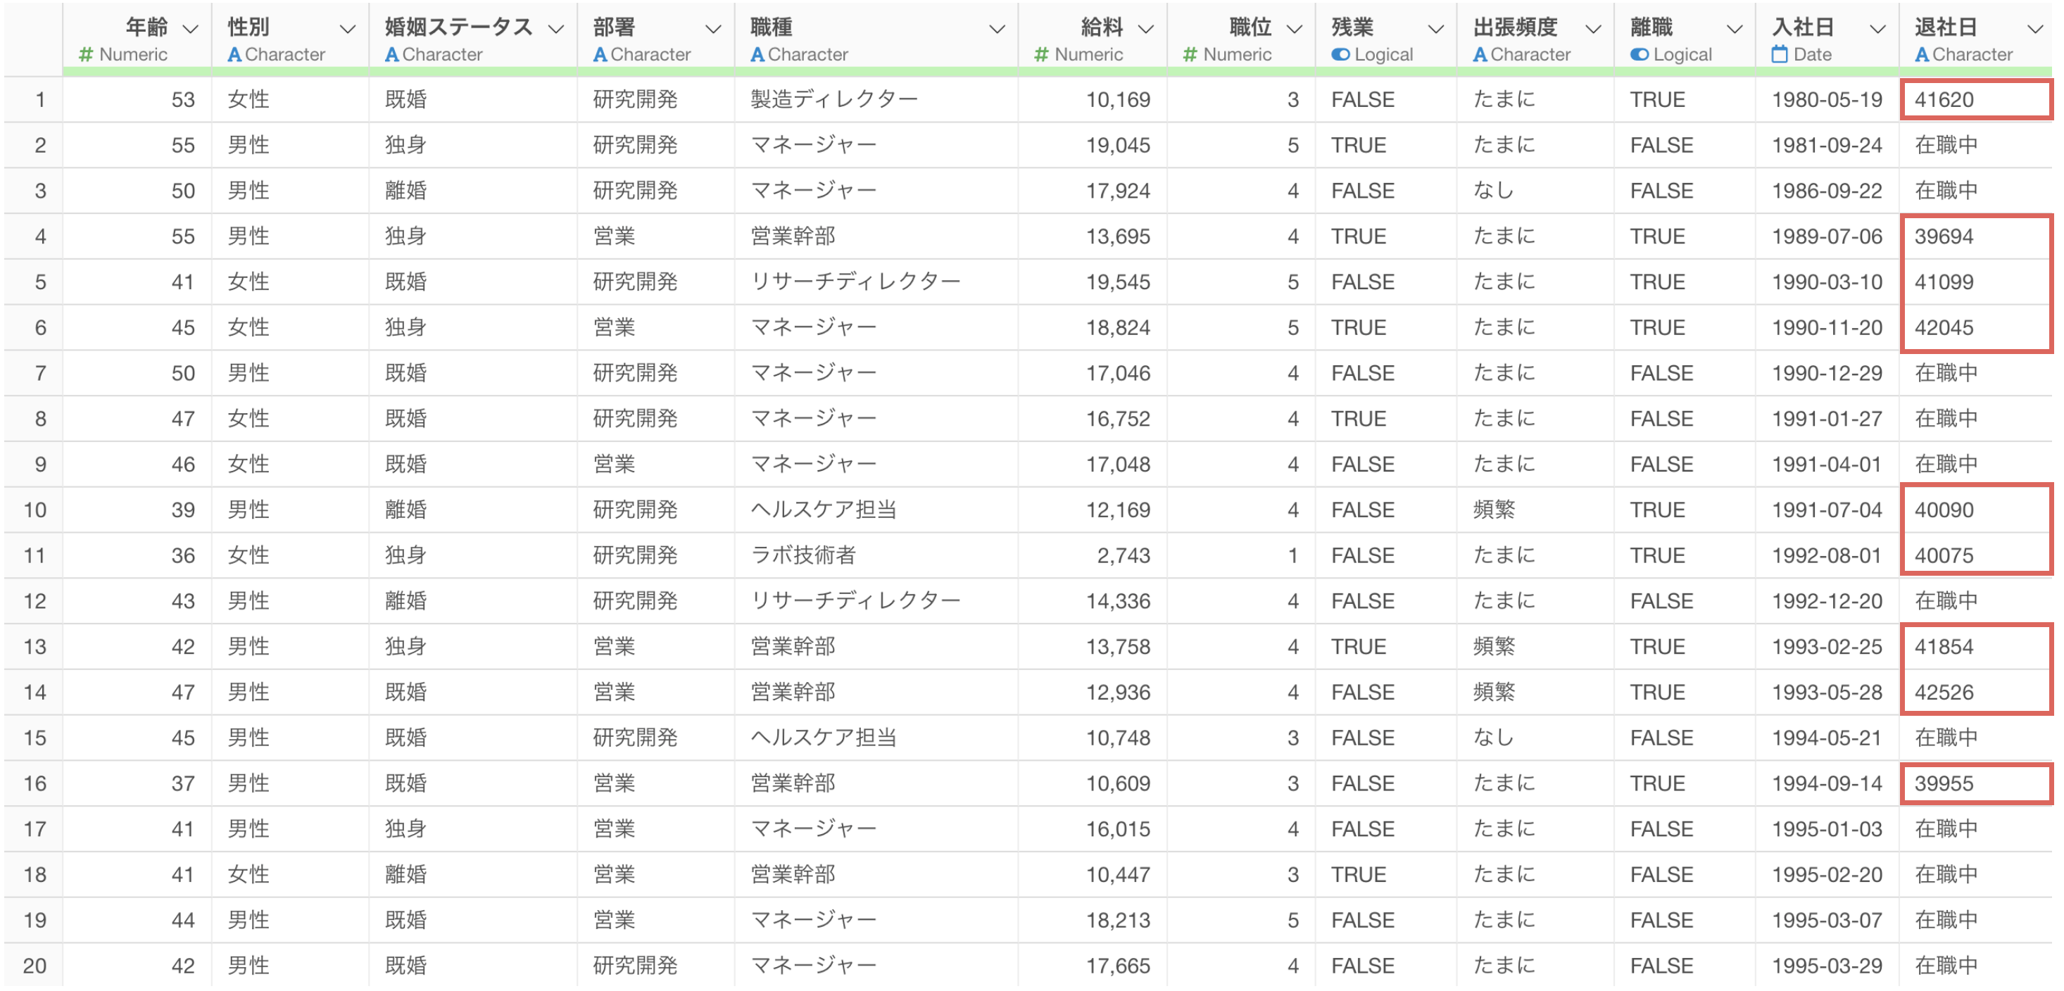2064x991 pixels.
Task: Click the 退社日 cell 39694
Action: tap(1976, 236)
